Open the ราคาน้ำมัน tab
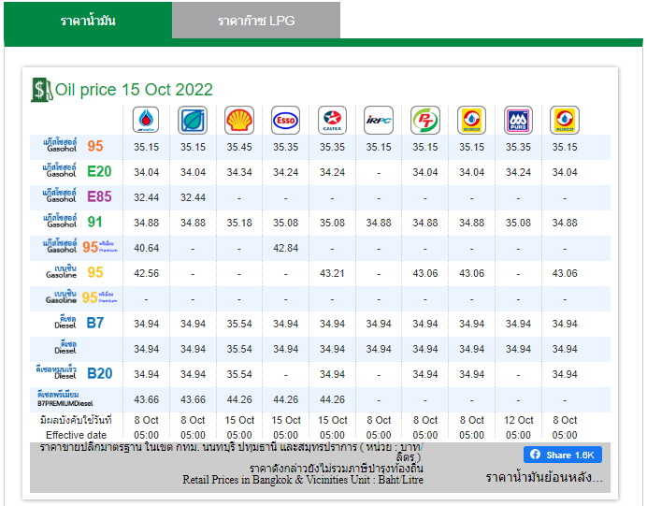 [88, 21]
